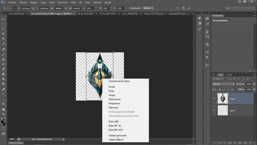
Task: Open the Relleno dropdown arrow
Action: (x=254, y=89)
